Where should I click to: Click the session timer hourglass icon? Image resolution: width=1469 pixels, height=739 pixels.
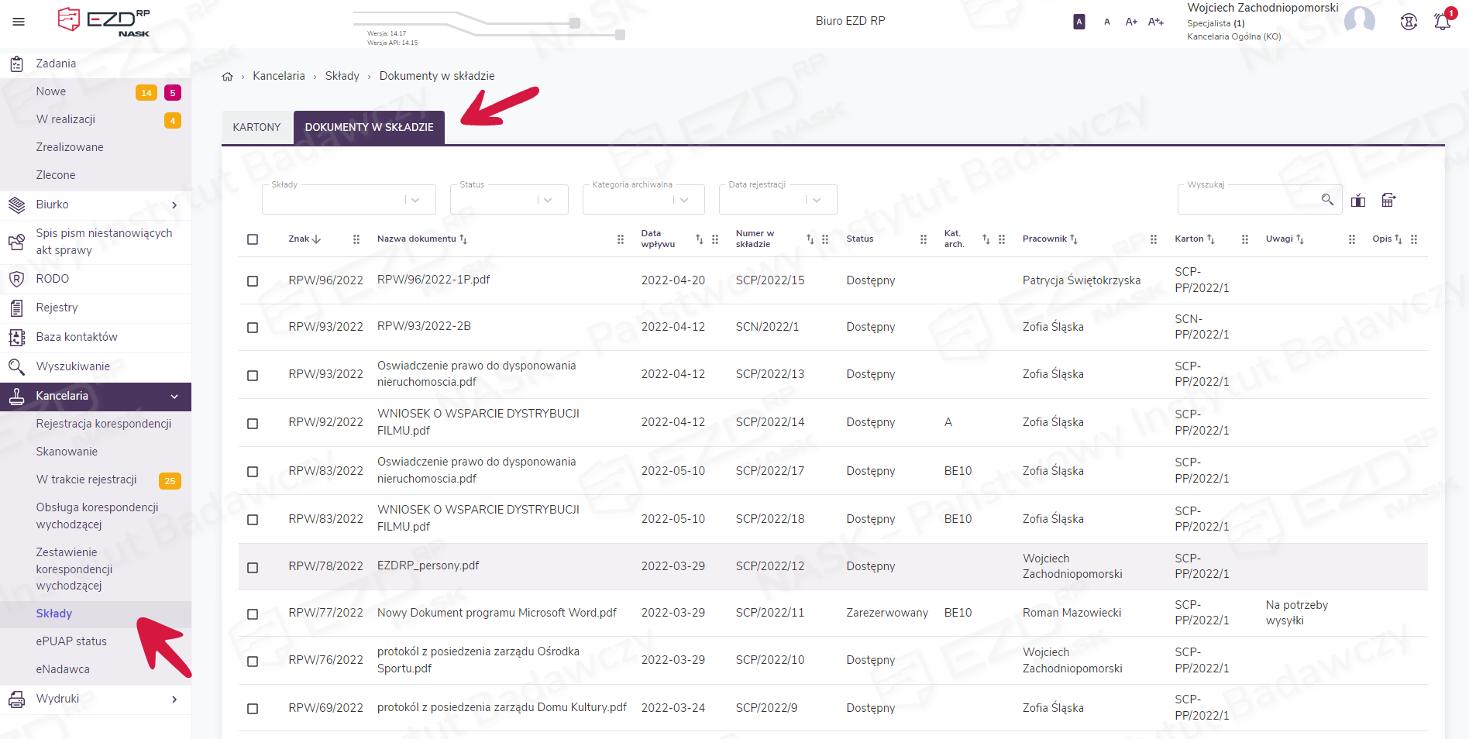pyautogui.click(x=1409, y=22)
